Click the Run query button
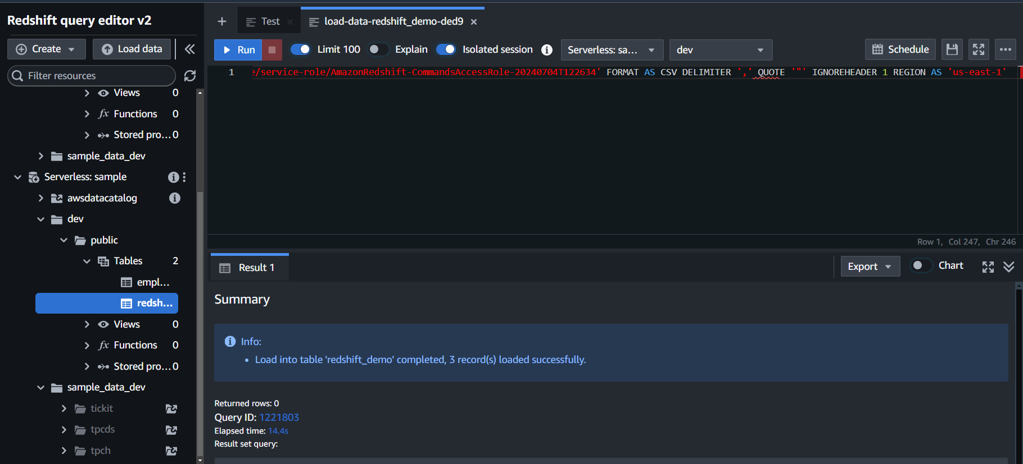Viewport: 1023px width, 464px height. coord(238,49)
